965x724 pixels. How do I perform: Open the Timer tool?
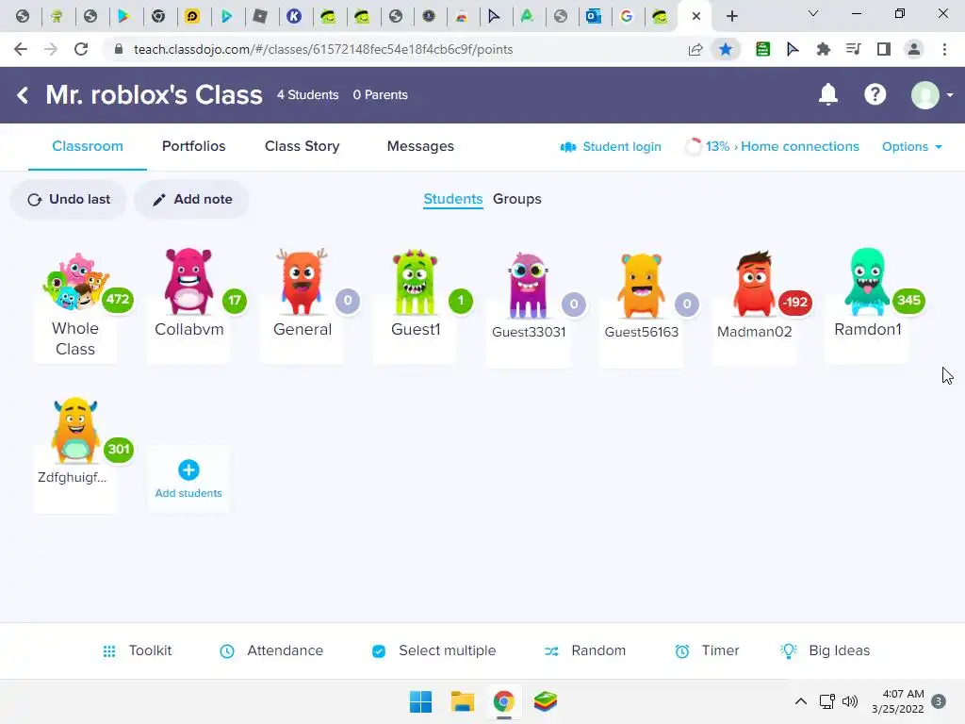tap(707, 650)
